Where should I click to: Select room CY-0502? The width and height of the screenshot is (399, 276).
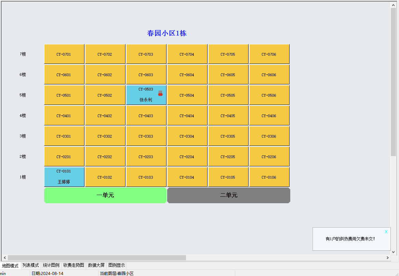105,95
